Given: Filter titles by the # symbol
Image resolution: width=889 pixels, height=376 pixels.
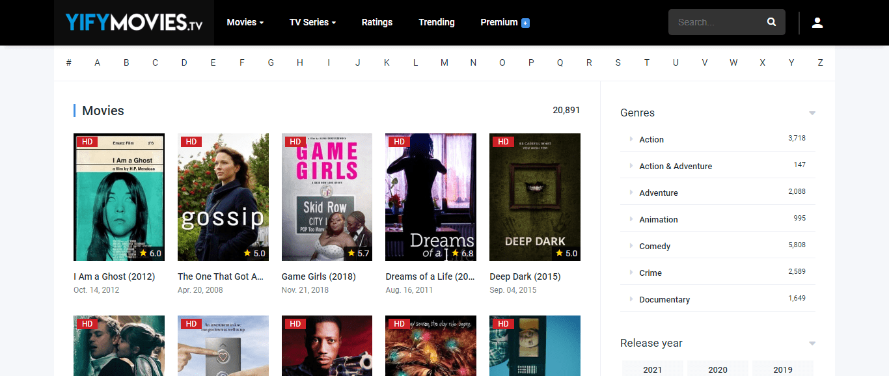Looking at the screenshot, I should click(68, 62).
